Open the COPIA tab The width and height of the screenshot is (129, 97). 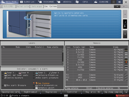pyautogui.click(x=83, y=2)
